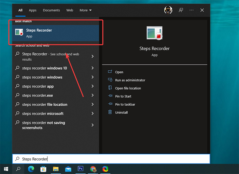This screenshot has height=174, width=239.
Task: Expand chevron for 'steps recorder microsoft'
Action: (93, 113)
